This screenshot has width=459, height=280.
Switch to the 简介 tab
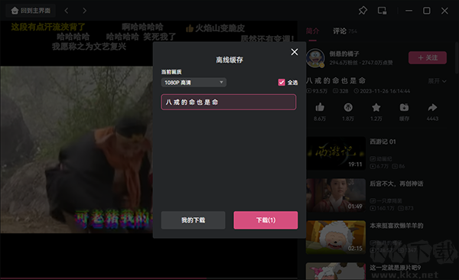[x=313, y=31]
